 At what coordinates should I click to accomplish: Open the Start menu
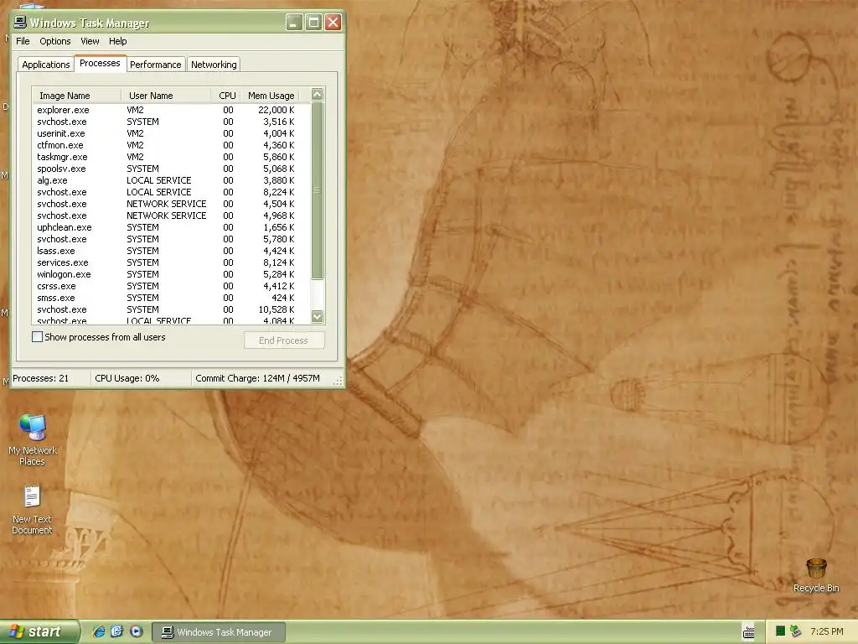coord(39,631)
